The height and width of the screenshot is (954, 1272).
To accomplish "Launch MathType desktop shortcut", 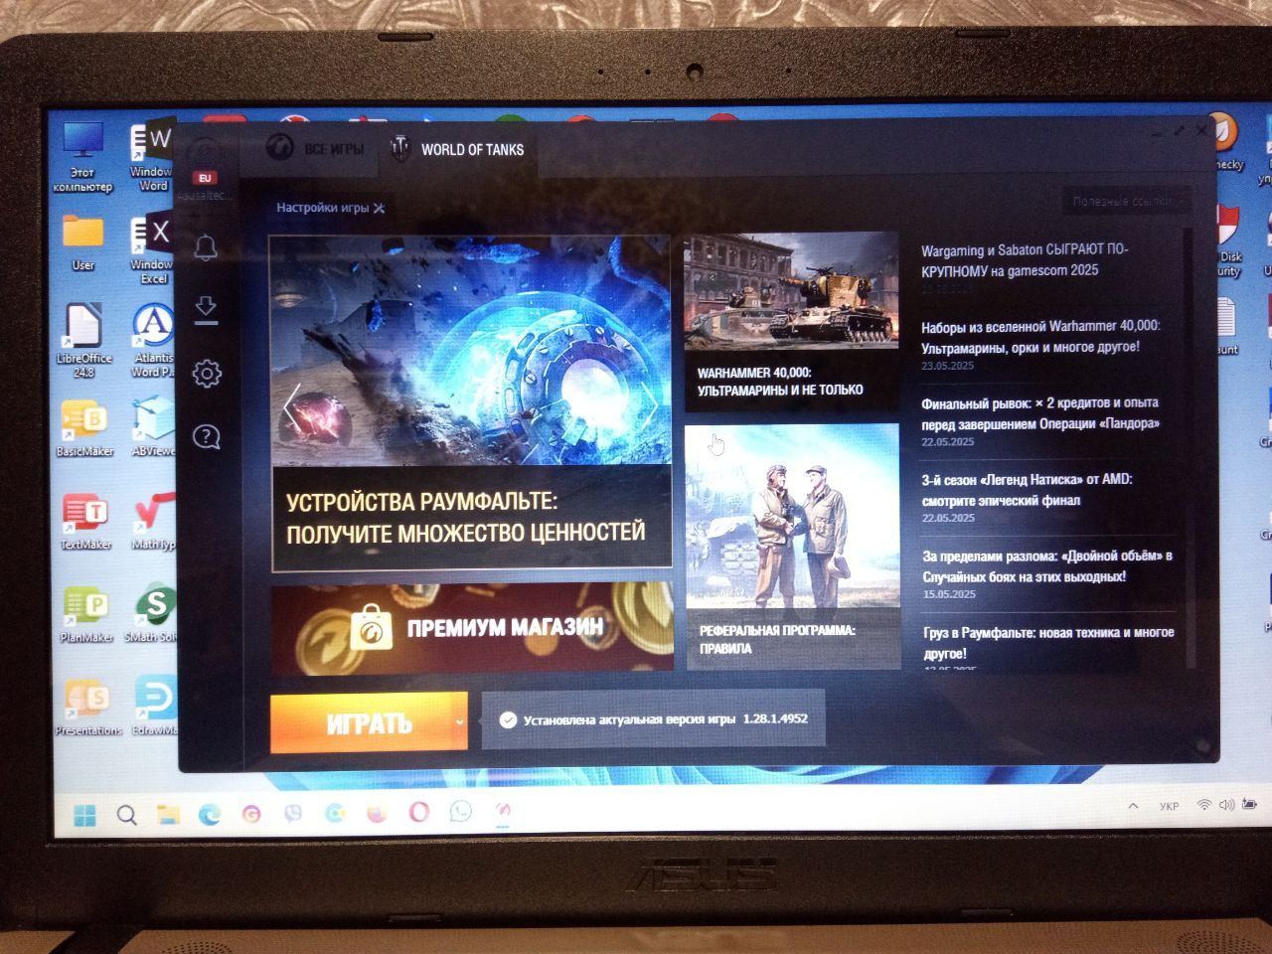I will click(154, 522).
